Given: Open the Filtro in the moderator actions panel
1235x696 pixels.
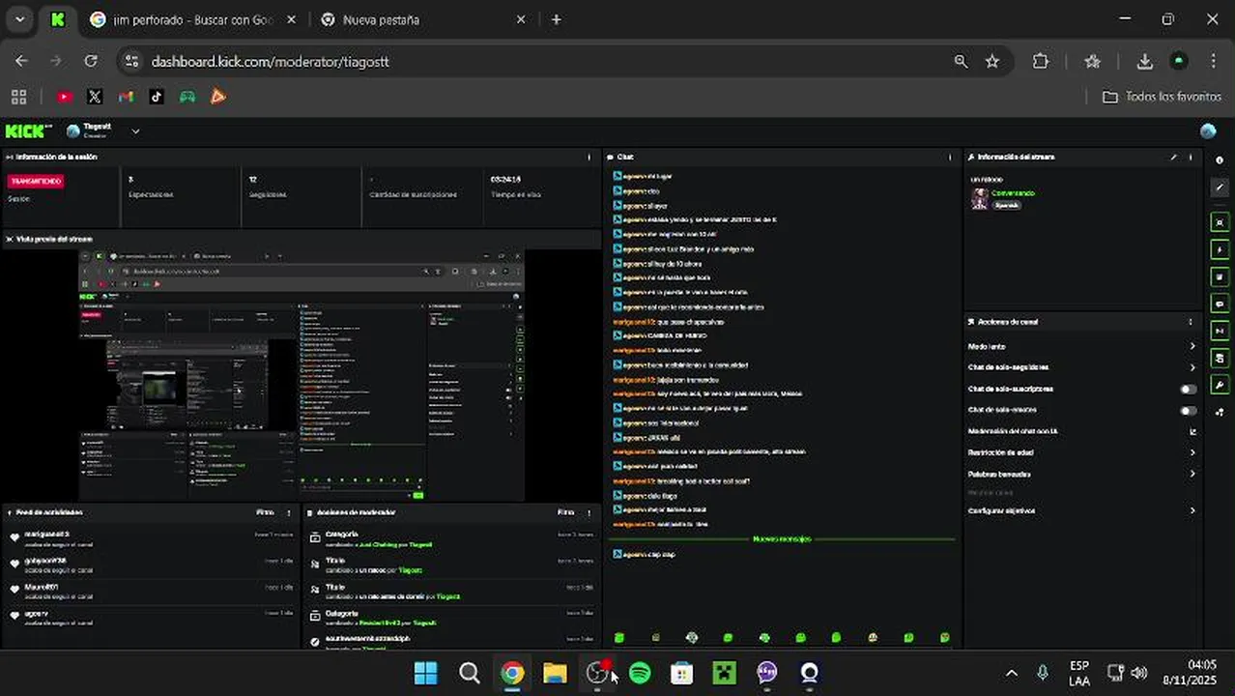Looking at the screenshot, I should (566, 512).
